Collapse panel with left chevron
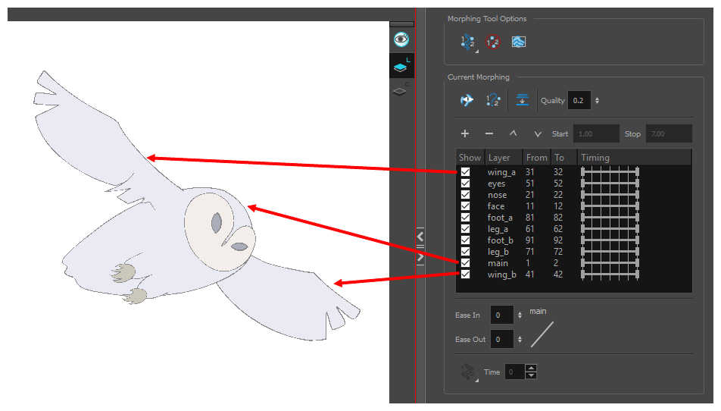The image size is (721, 411). coord(420,237)
